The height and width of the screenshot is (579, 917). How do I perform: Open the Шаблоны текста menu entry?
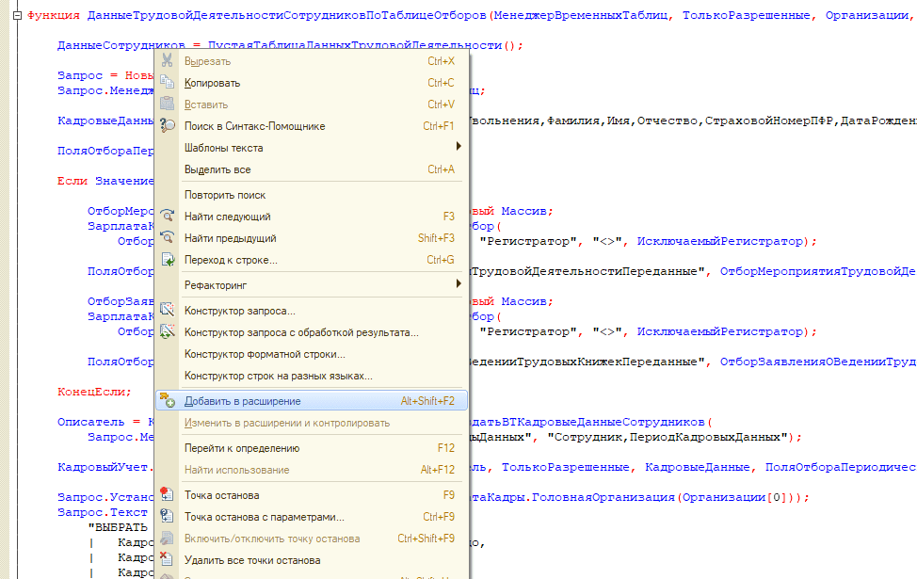point(312,148)
